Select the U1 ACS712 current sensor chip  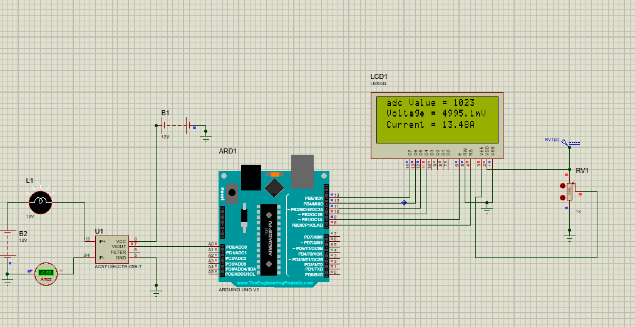click(x=111, y=249)
